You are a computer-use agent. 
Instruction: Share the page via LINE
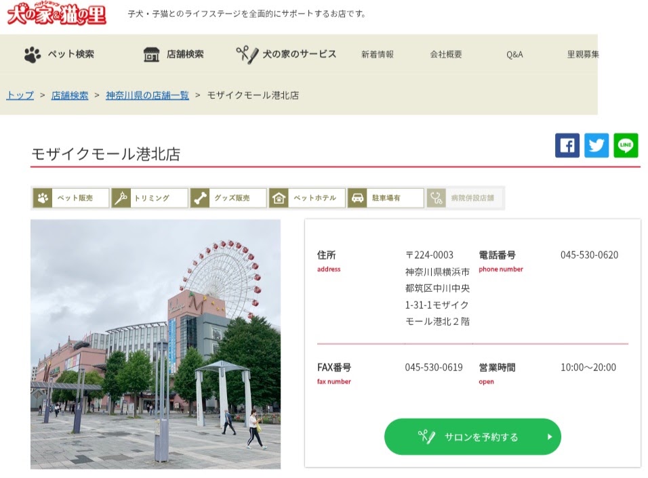[x=626, y=146]
